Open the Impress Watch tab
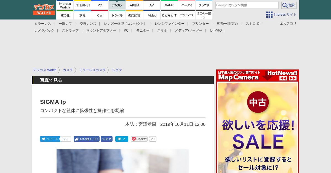Viewport: 331px width, 173px height. pyautogui.click(x=65, y=5)
